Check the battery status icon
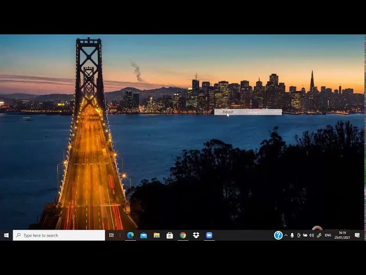The image size is (366, 275). click(x=305, y=235)
